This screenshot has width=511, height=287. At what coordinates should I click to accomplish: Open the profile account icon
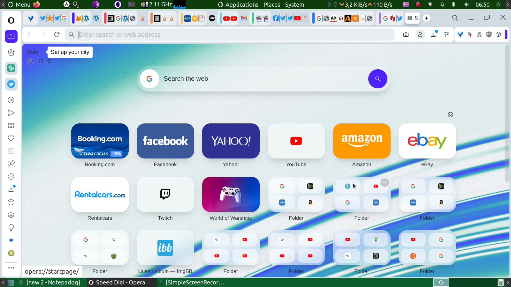(420, 34)
